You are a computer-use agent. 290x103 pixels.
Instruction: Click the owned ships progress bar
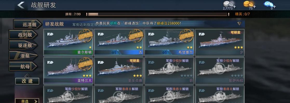pos(158,14)
